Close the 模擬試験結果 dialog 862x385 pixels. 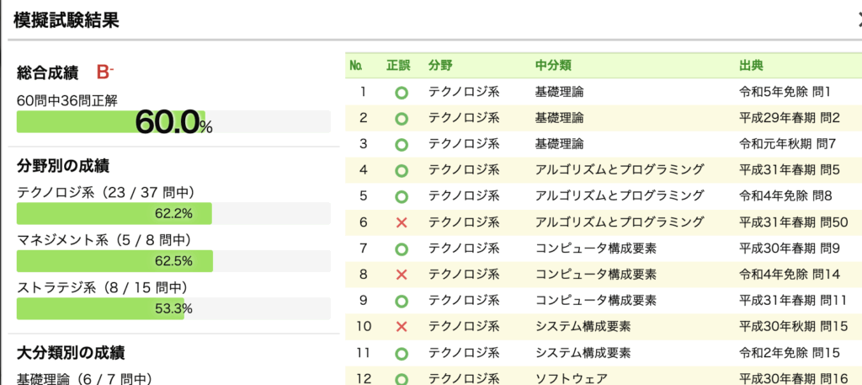856,20
